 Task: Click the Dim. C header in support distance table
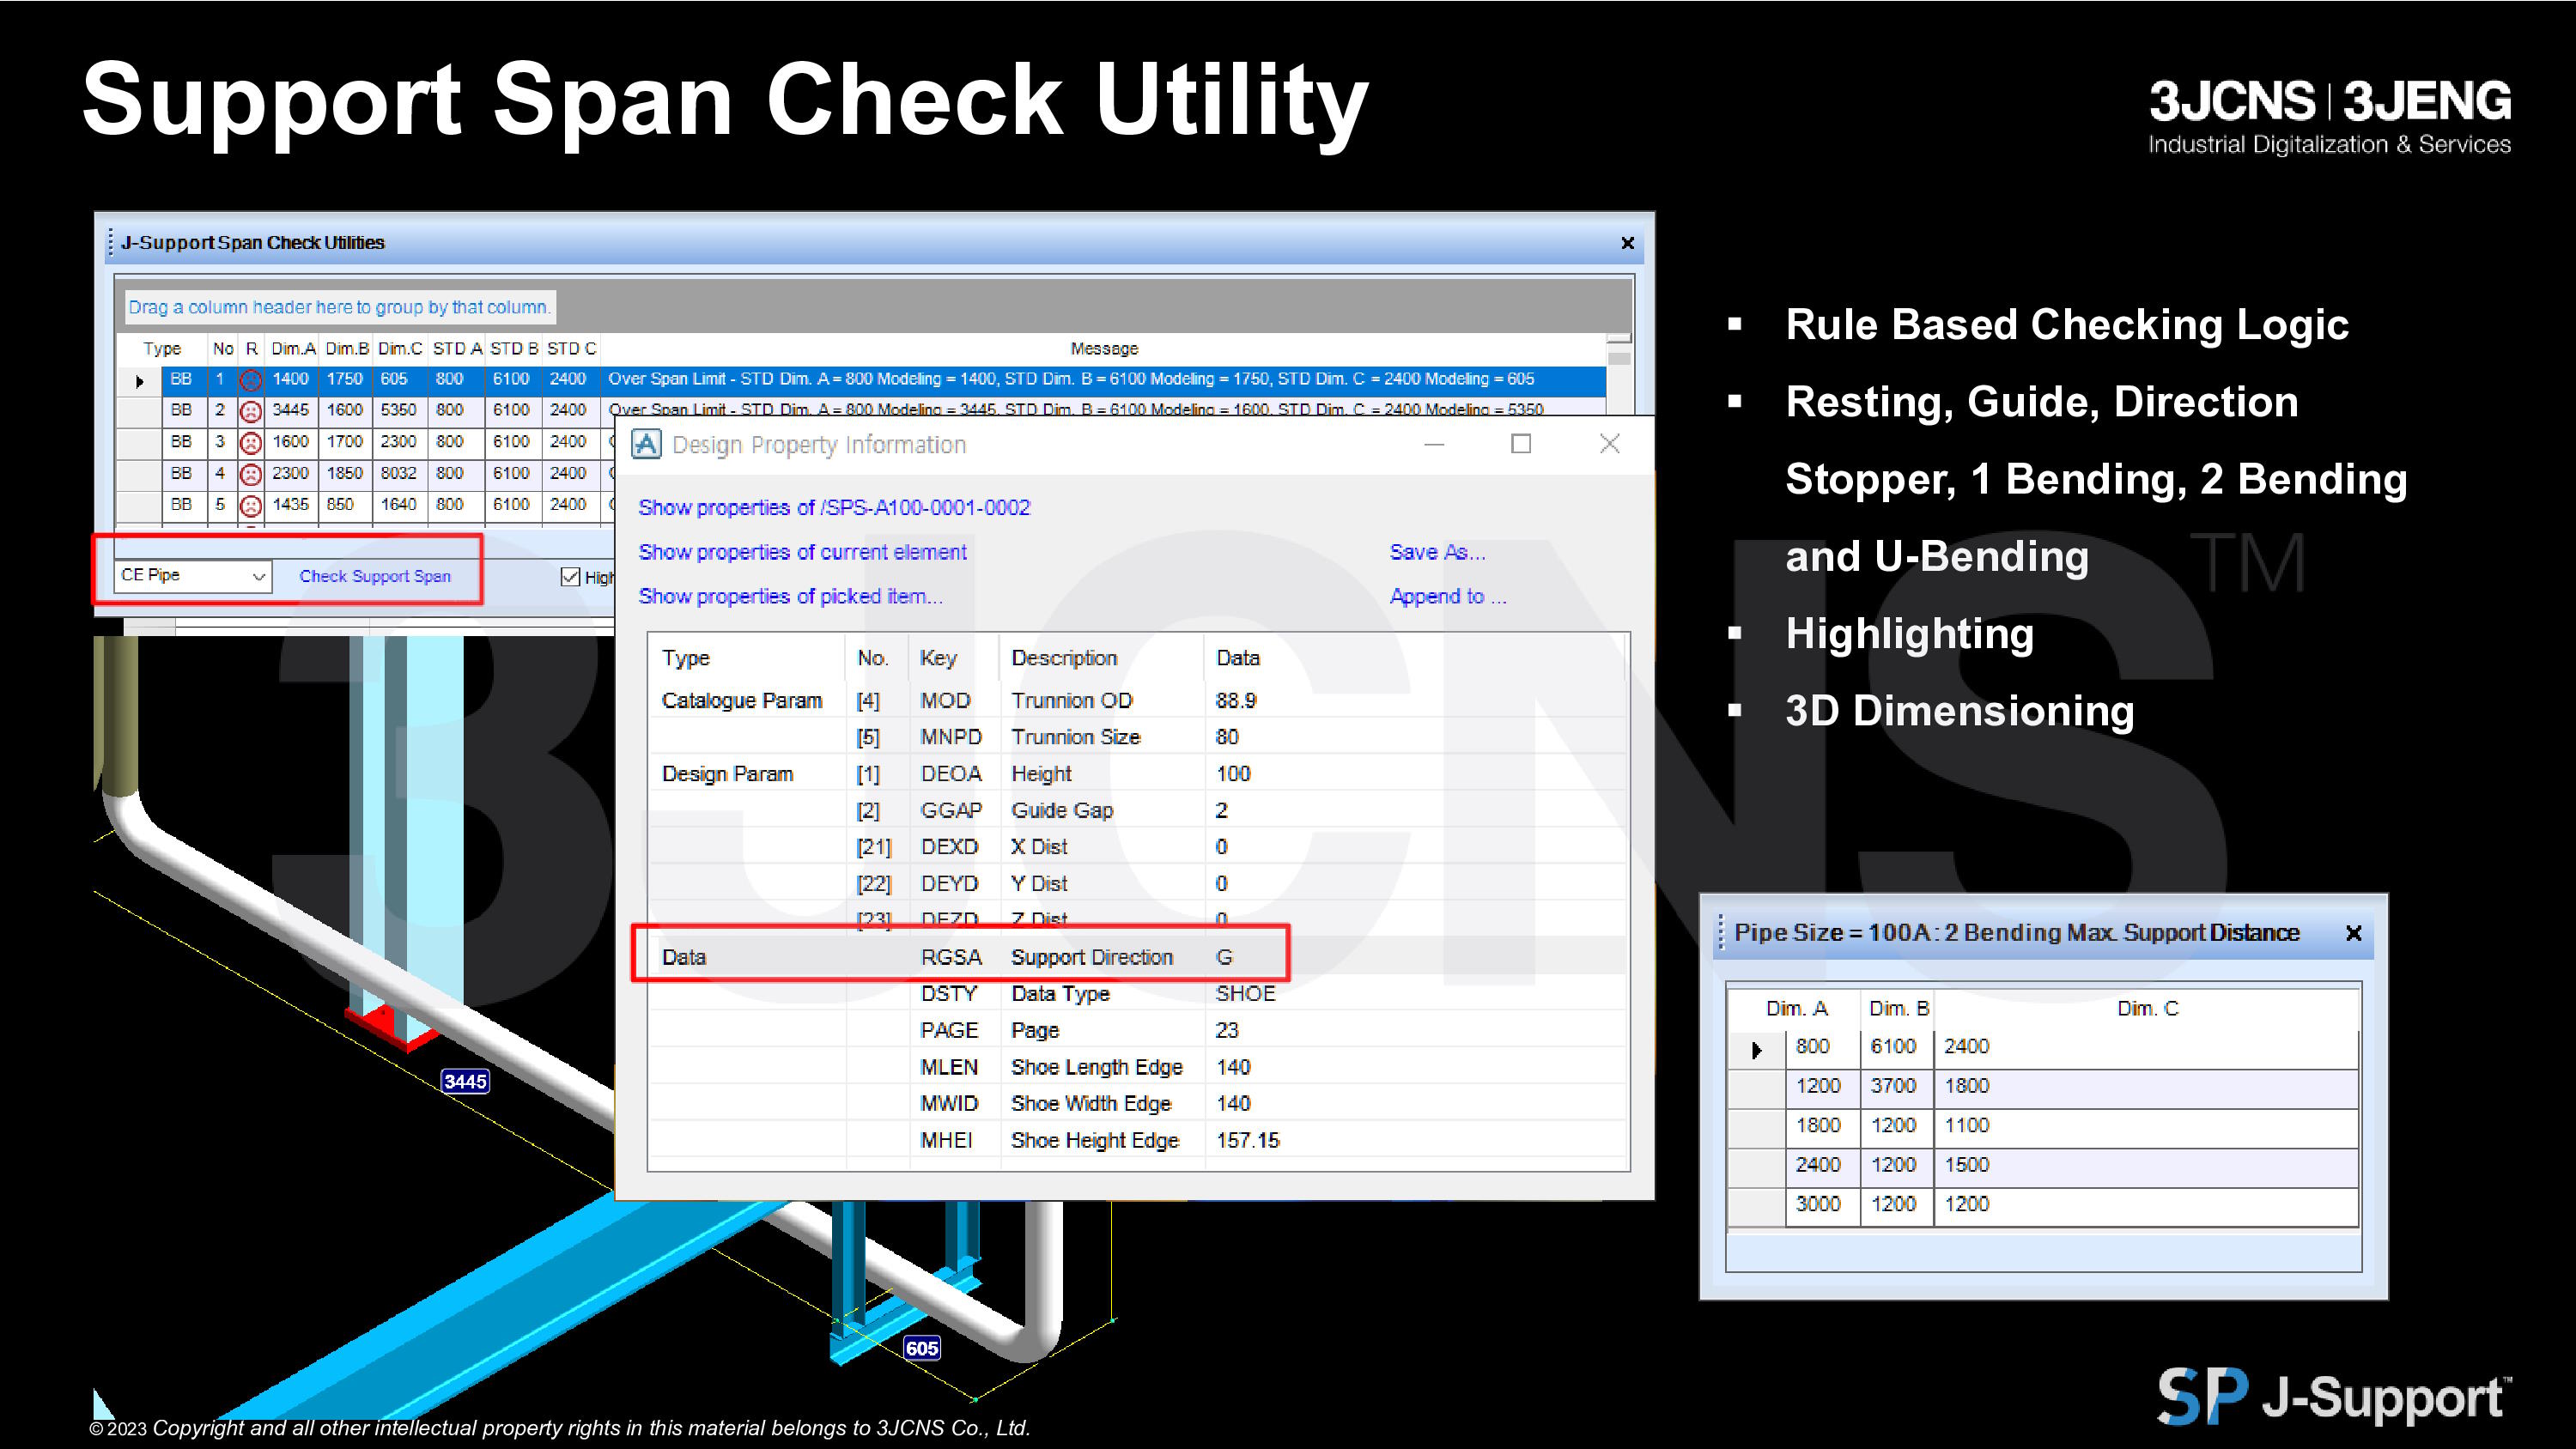[x=2146, y=1008]
